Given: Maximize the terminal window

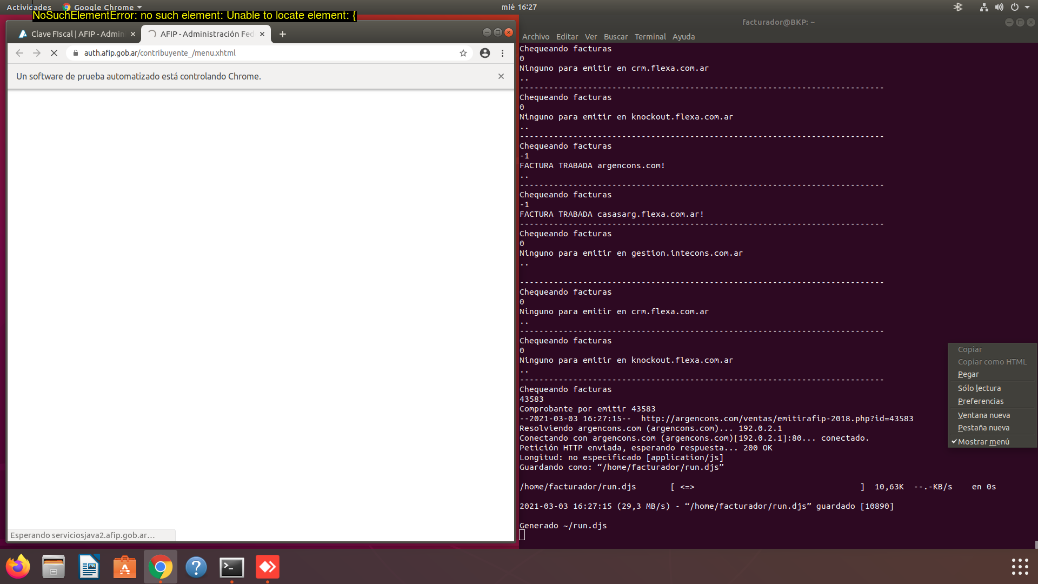Looking at the screenshot, I should coord(1020,22).
